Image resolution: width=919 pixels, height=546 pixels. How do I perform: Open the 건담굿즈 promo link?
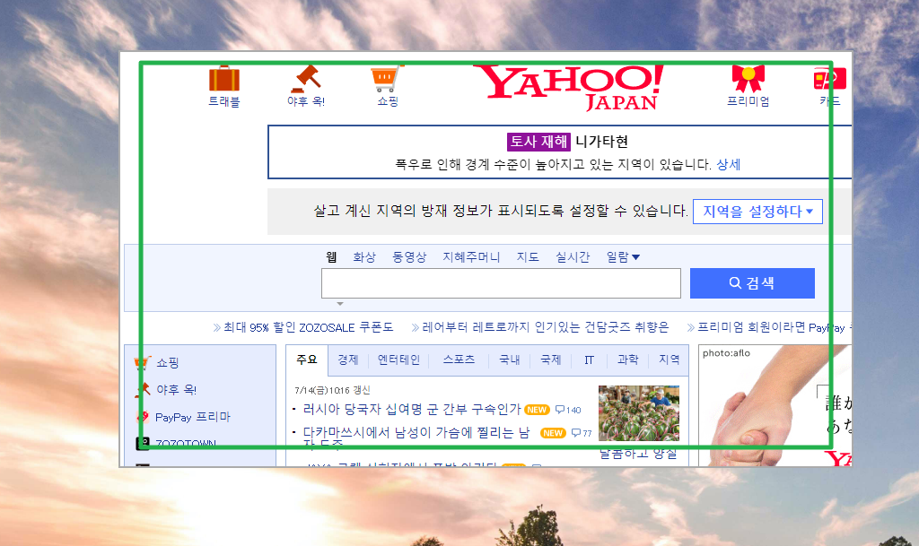(539, 328)
